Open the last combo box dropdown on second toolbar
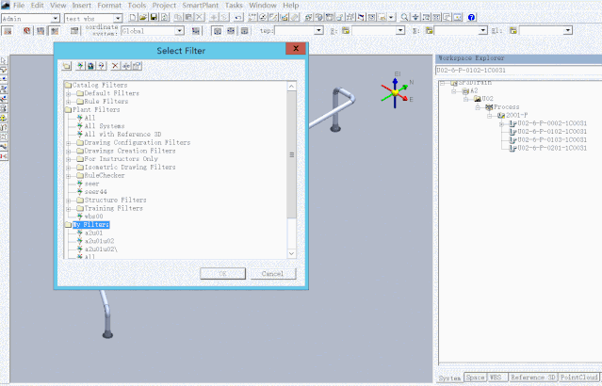The image size is (602, 386). (568, 31)
